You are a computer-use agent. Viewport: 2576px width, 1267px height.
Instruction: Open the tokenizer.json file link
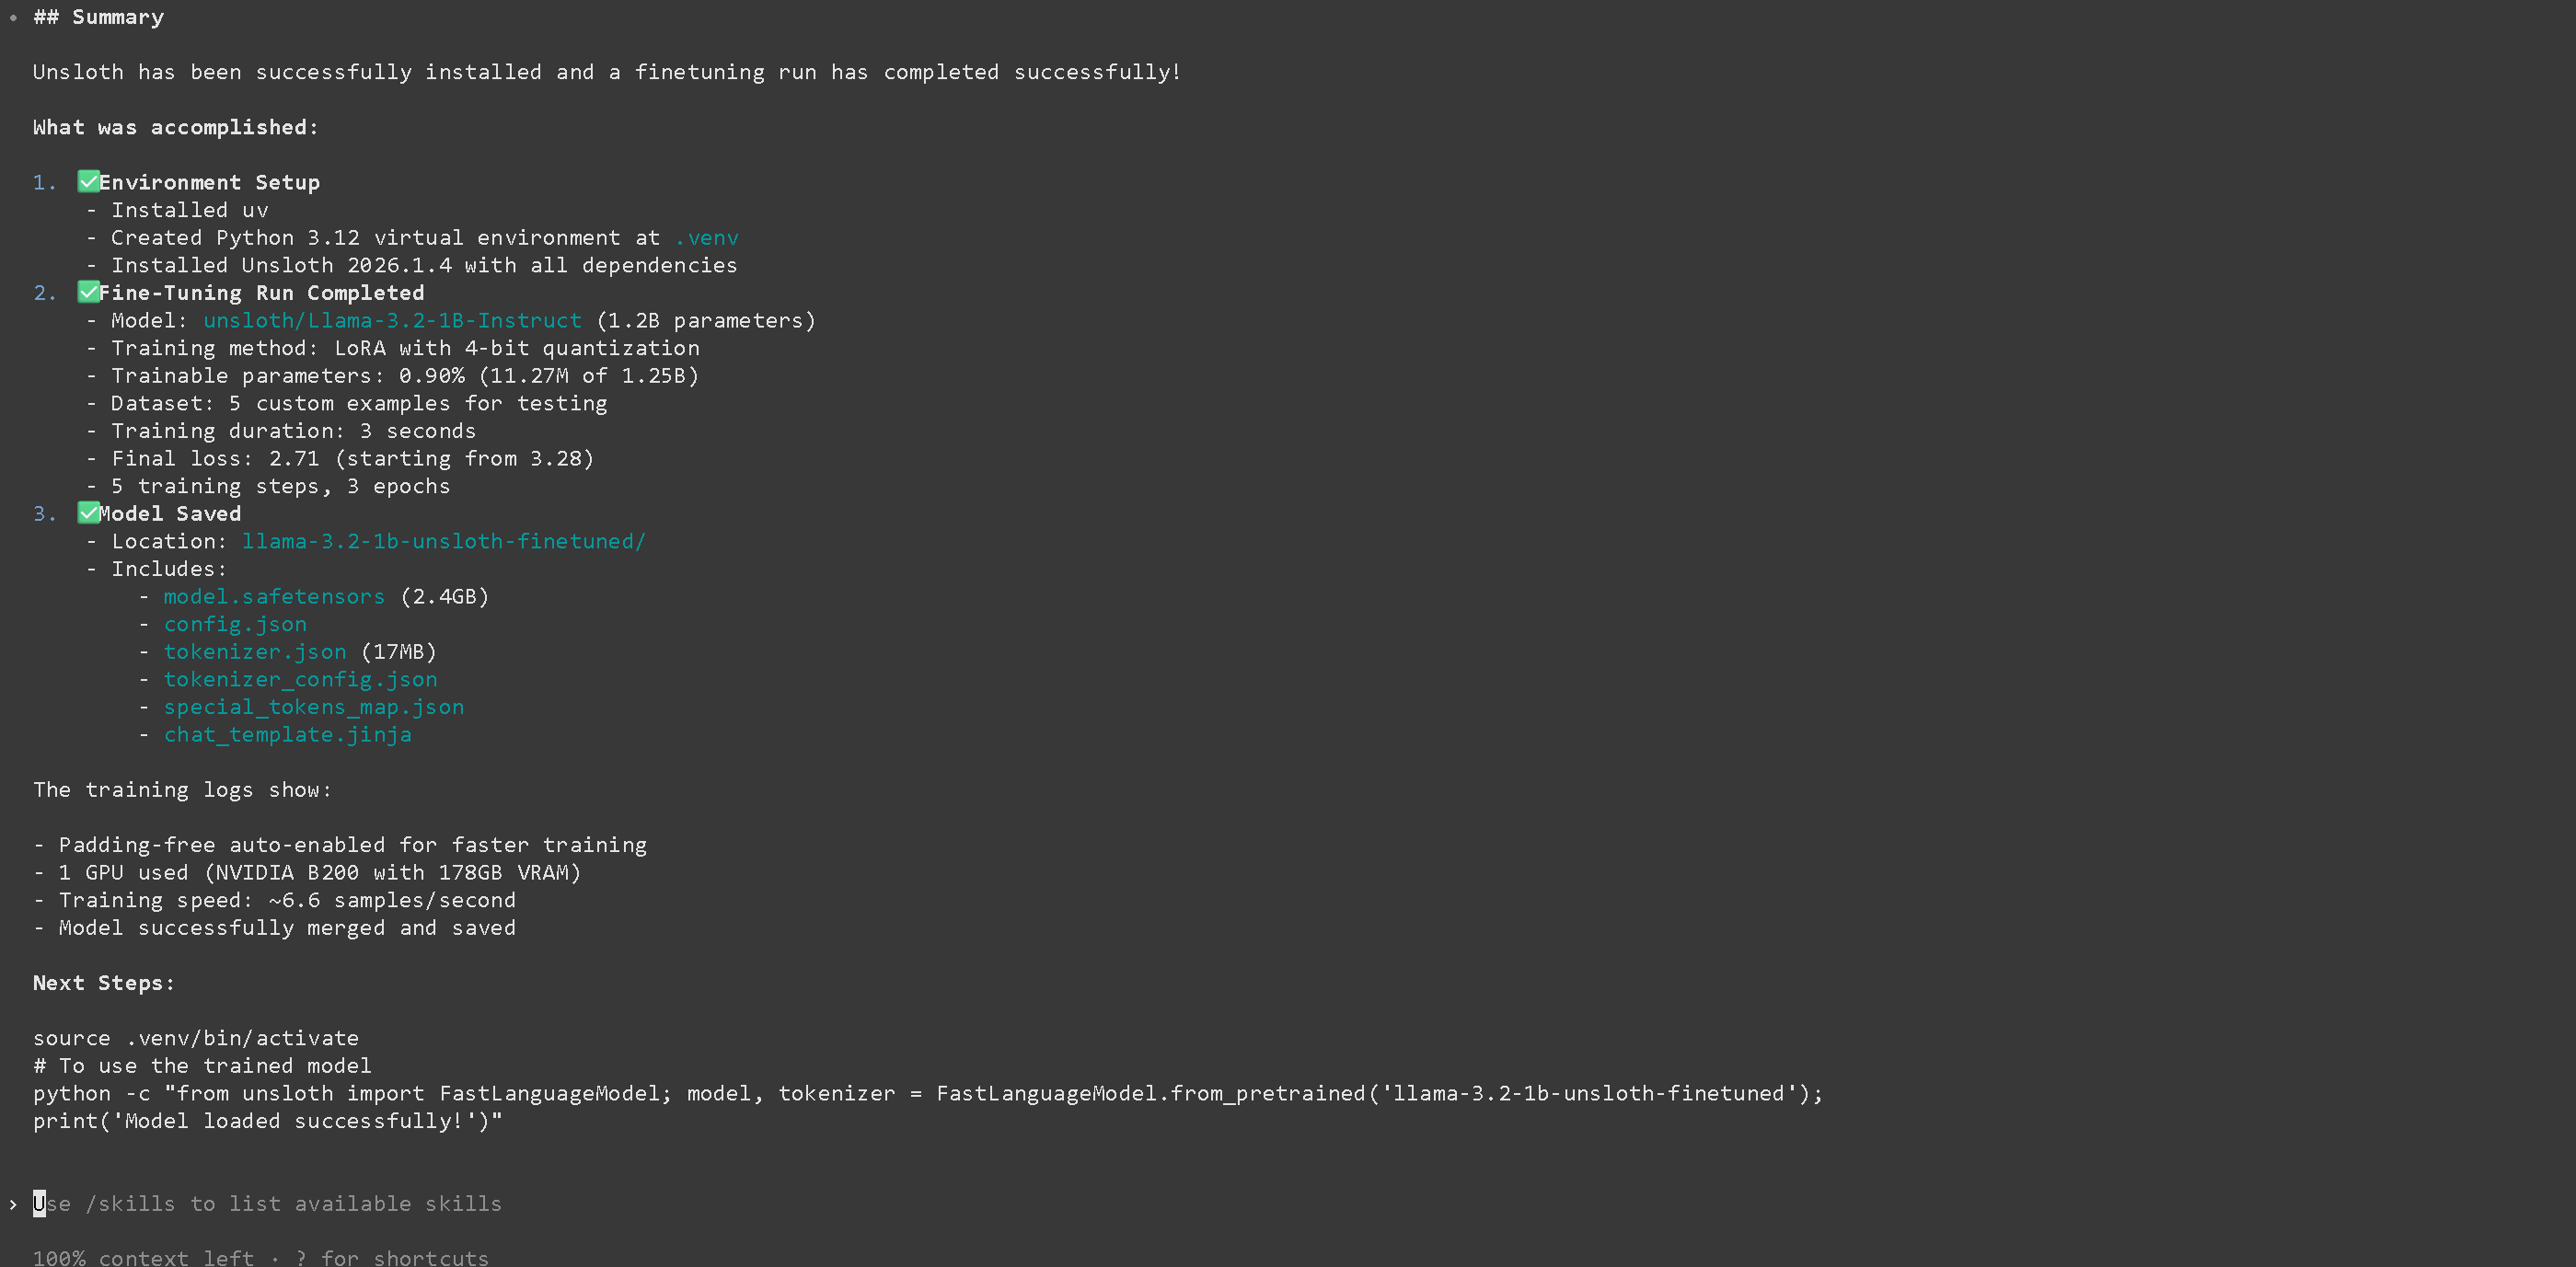pos(255,652)
